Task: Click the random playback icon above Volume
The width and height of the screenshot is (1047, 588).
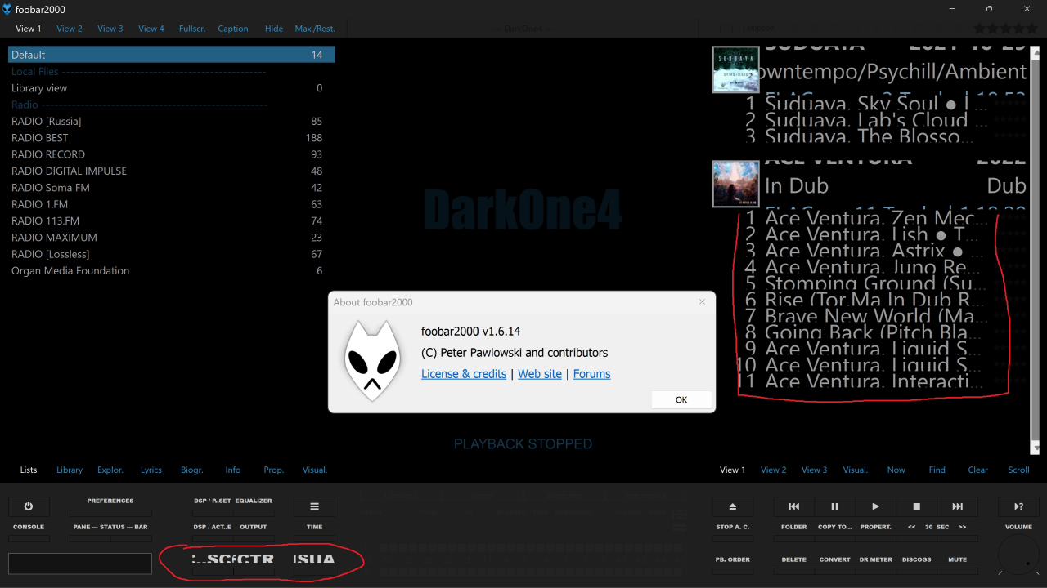Action: [x=1018, y=506]
